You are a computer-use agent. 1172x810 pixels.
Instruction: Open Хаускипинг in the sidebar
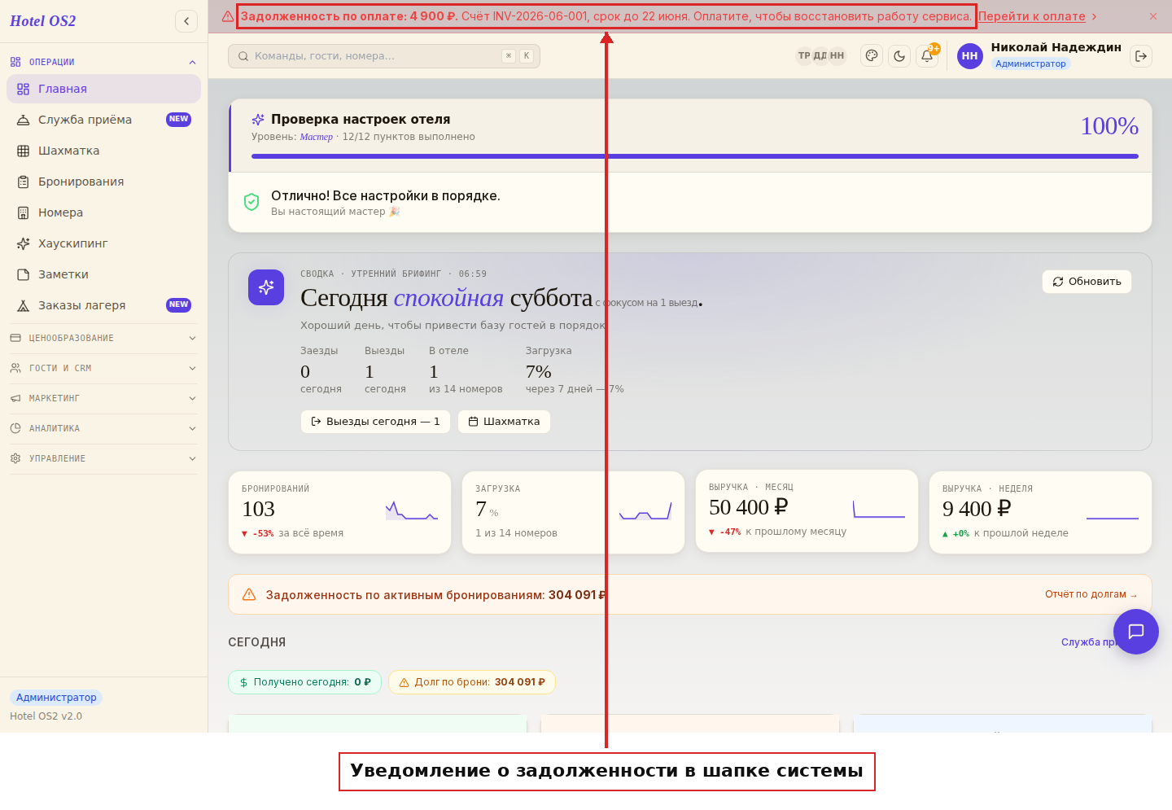click(x=103, y=243)
